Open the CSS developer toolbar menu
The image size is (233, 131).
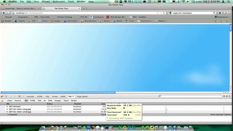pos(33,21)
